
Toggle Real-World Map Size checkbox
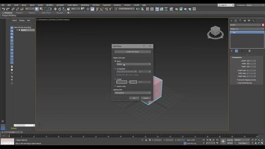(237, 83)
